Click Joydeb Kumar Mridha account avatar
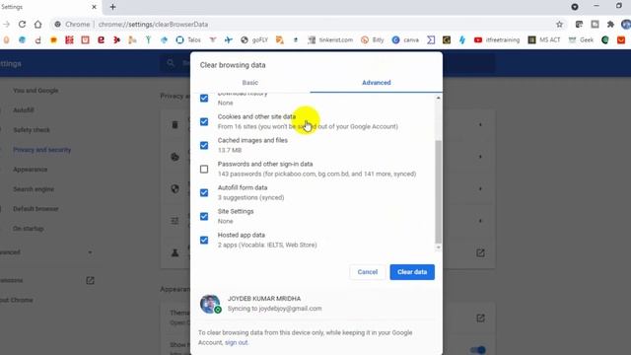This screenshot has height=355, width=631. coord(210,304)
